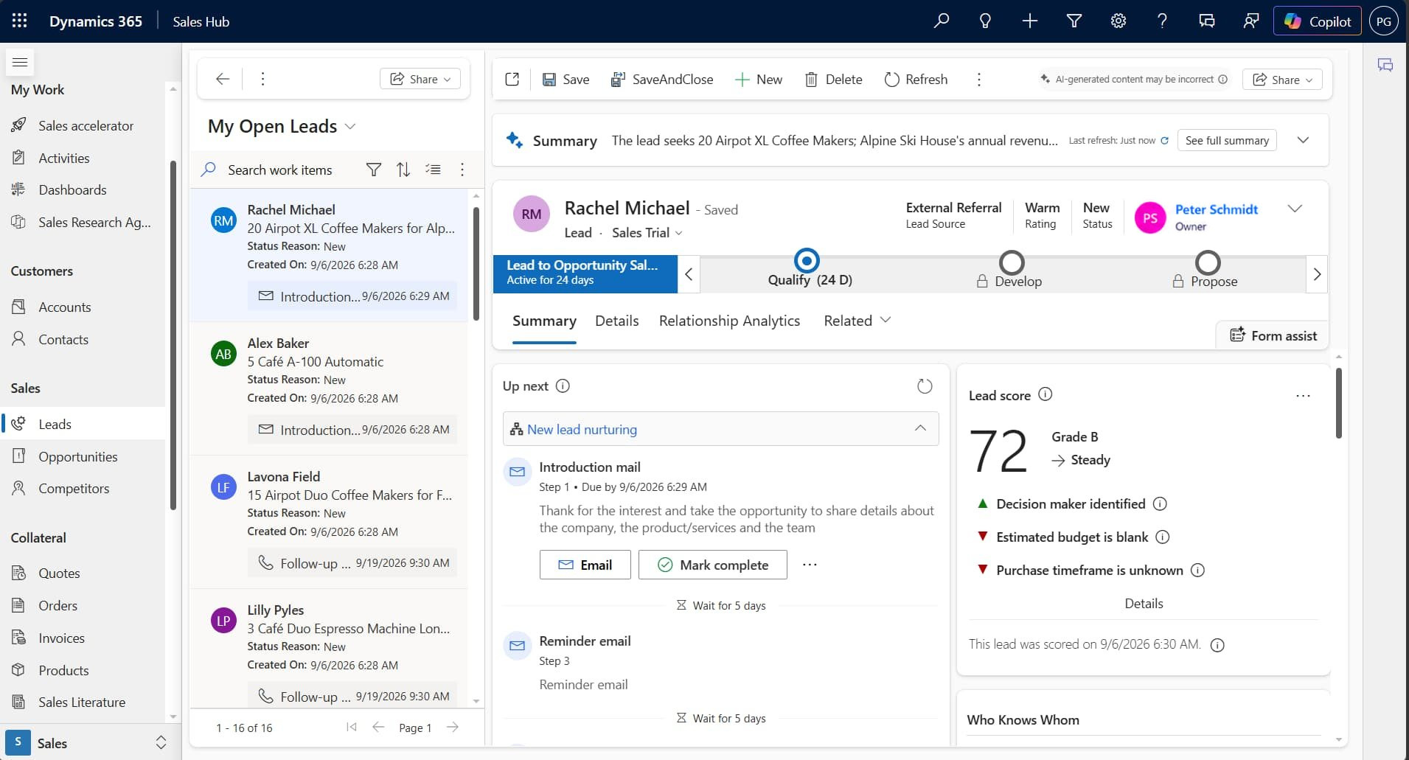Image resolution: width=1409 pixels, height=760 pixels.
Task: Open the Sales Trial form dropdown
Action: (647, 233)
